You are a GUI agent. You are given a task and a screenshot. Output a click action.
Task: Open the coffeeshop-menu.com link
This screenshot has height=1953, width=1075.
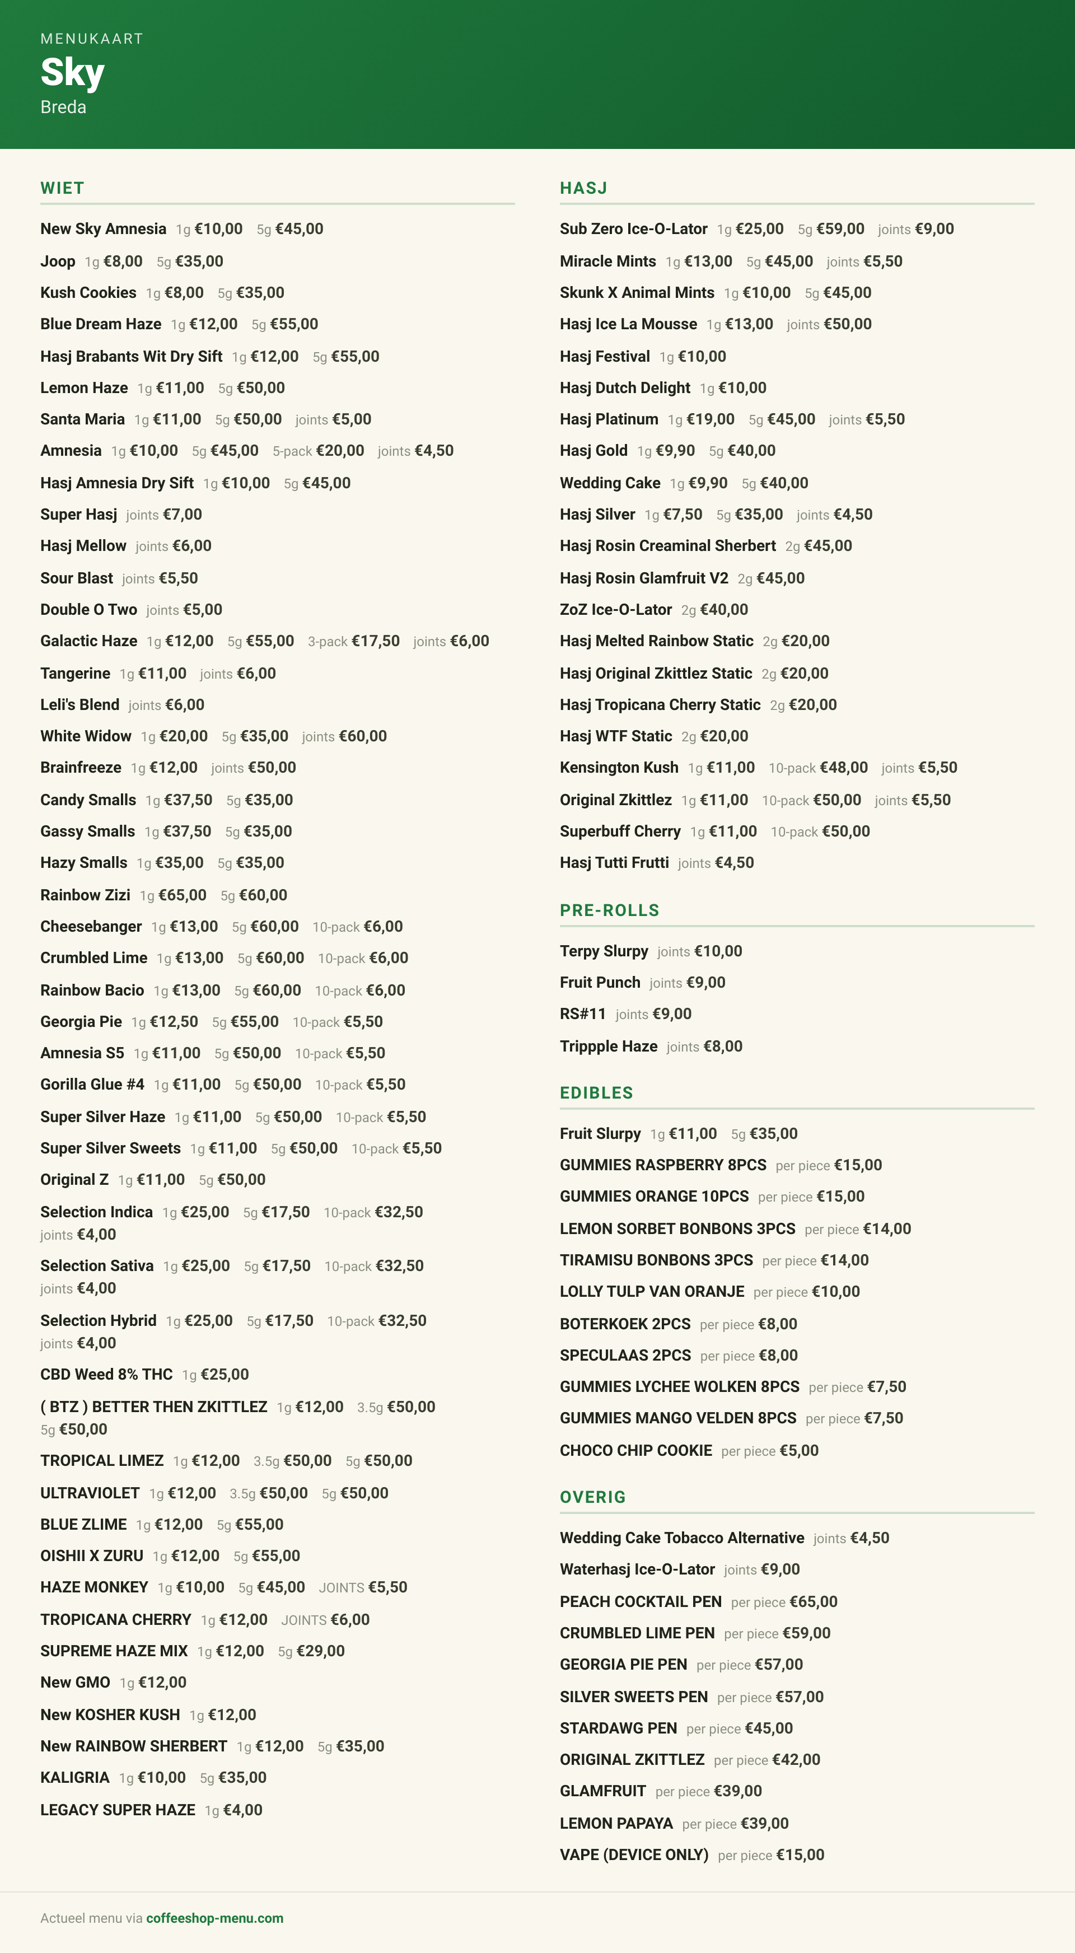pyautogui.click(x=214, y=1917)
